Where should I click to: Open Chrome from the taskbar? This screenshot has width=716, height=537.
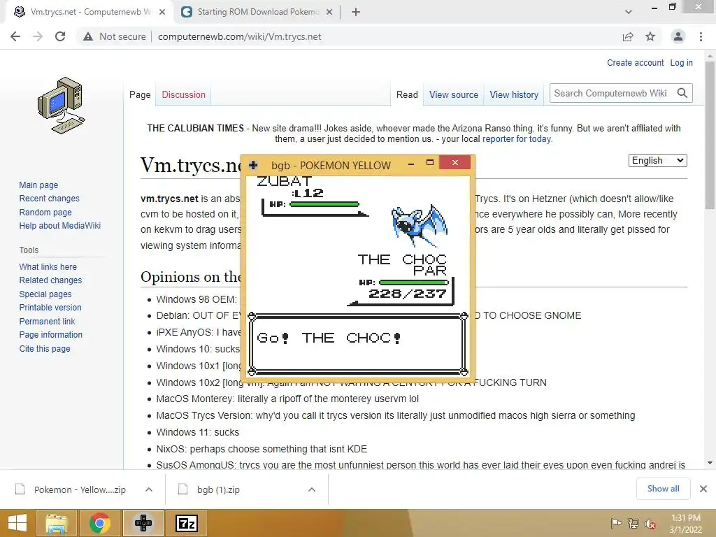click(x=99, y=523)
